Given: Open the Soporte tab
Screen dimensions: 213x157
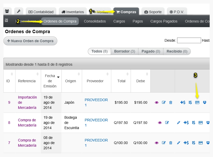Looking at the screenshot, I should [x=153, y=12].
